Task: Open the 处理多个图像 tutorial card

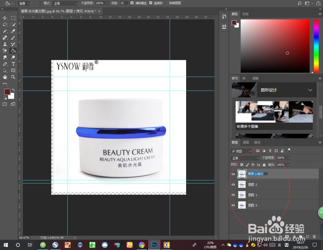Action: tap(274, 115)
